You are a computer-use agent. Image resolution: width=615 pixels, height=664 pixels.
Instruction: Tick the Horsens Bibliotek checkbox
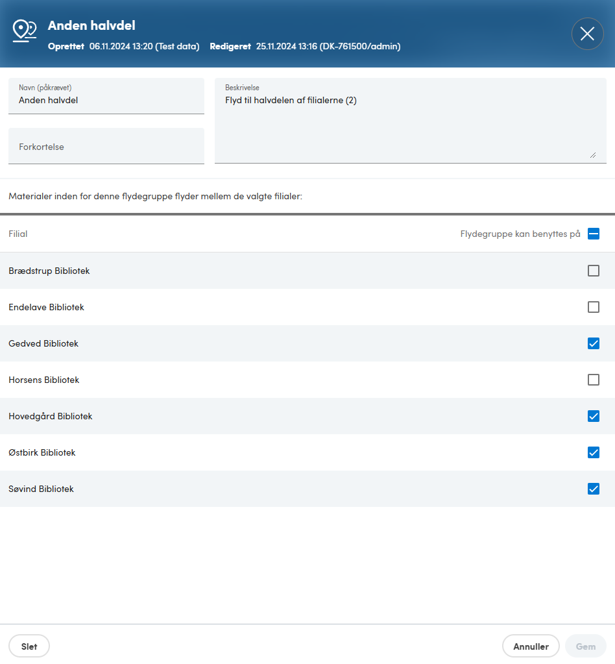[x=594, y=380]
